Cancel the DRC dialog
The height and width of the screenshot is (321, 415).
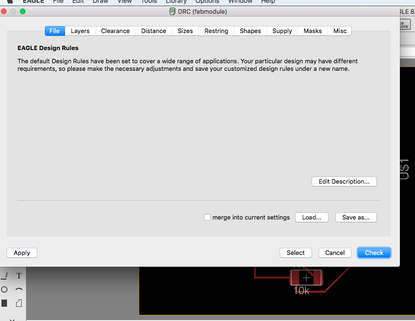click(x=335, y=253)
